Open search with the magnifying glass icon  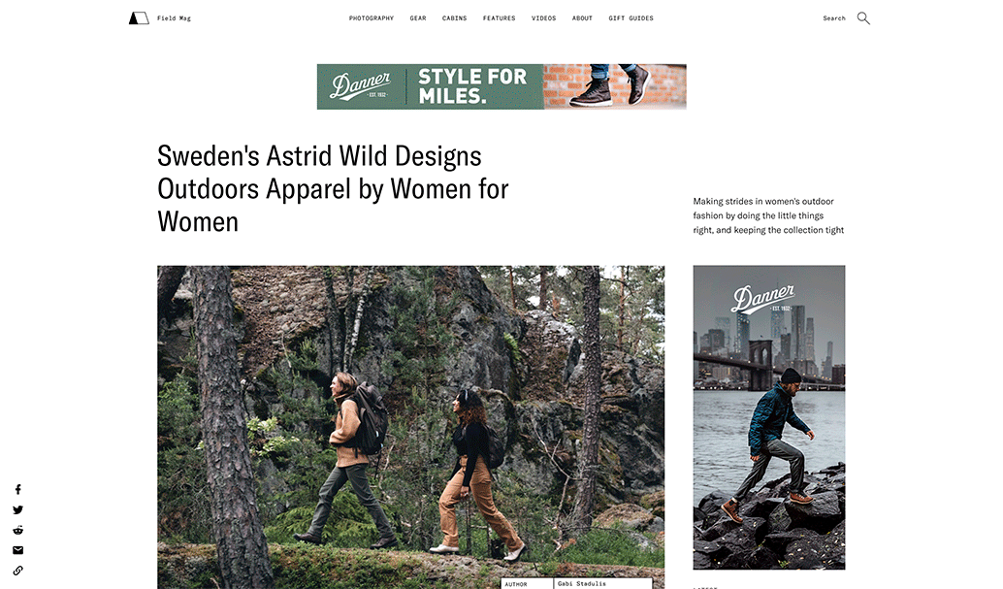tap(863, 17)
